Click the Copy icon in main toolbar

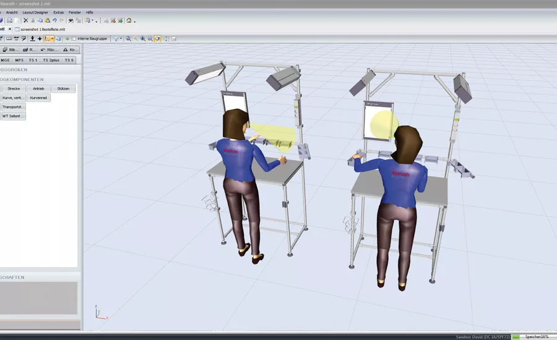pyautogui.click(x=40, y=20)
